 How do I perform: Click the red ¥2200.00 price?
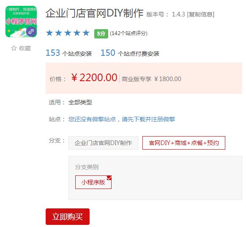click(x=94, y=77)
